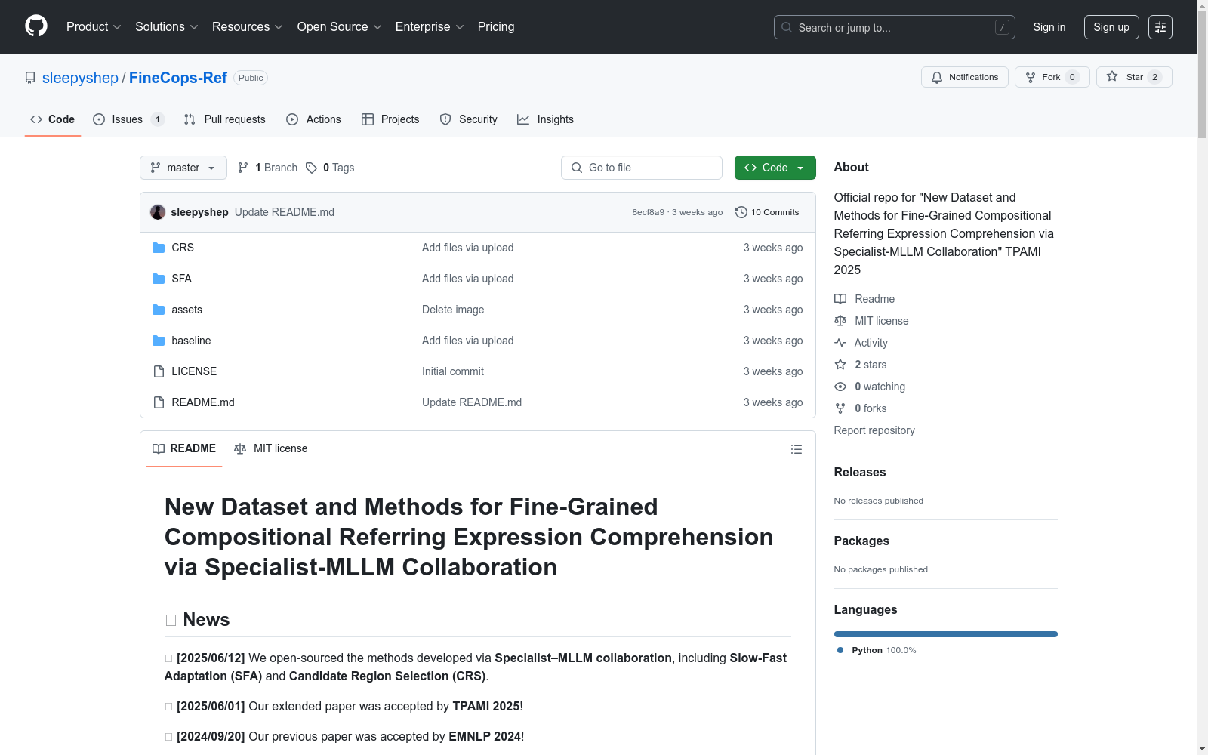View the 1 Branch link
1208x755 pixels.
[x=268, y=168]
